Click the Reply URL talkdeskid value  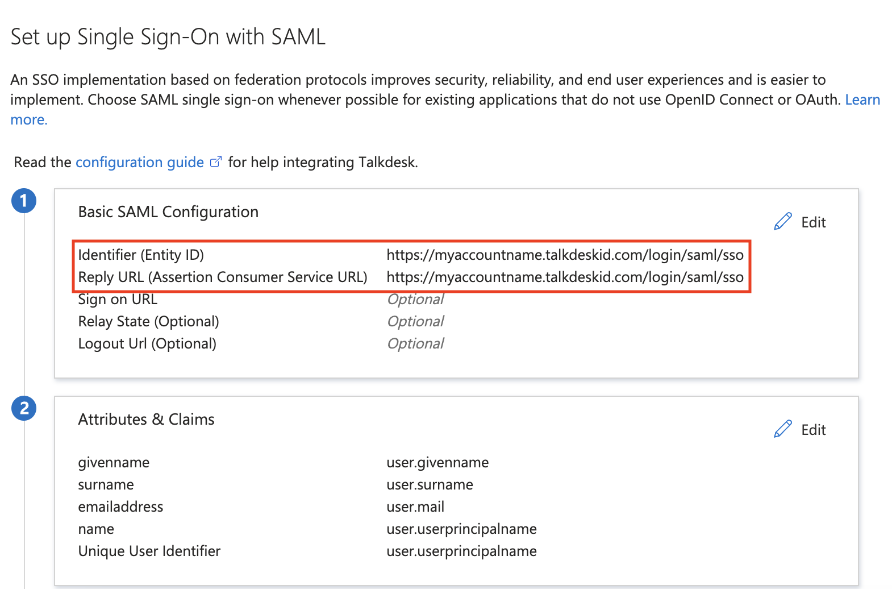point(565,277)
